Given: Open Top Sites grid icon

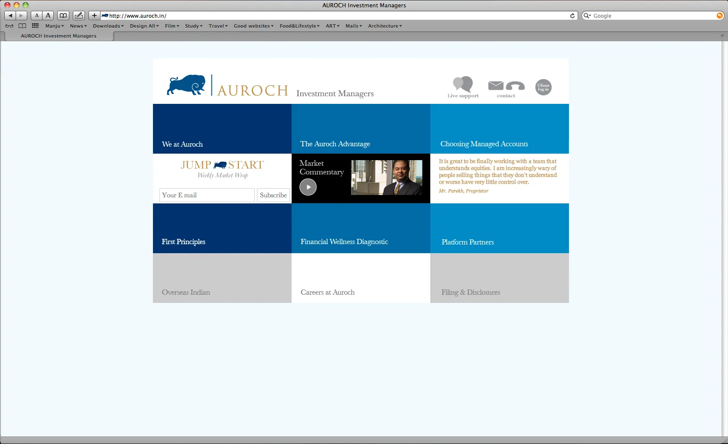Looking at the screenshot, I should tap(36, 26).
